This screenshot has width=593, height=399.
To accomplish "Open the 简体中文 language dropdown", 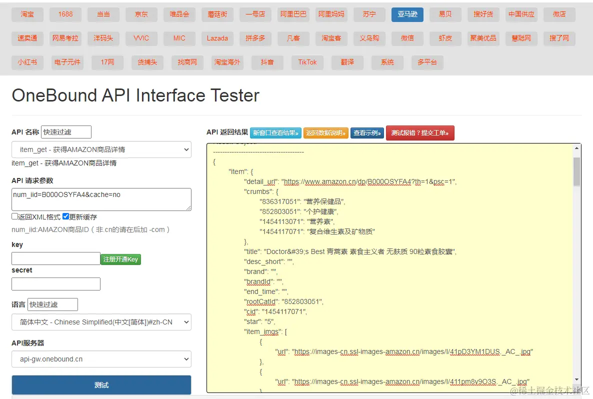I will coord(101,322).
